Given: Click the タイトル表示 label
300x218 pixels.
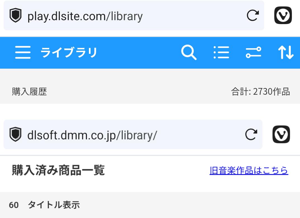Looking at the screenshot, I should [x=53, y=205].
